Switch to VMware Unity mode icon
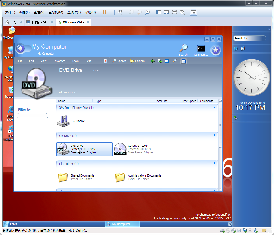Viewport: 274px width, 235px height. click(182, 12)
